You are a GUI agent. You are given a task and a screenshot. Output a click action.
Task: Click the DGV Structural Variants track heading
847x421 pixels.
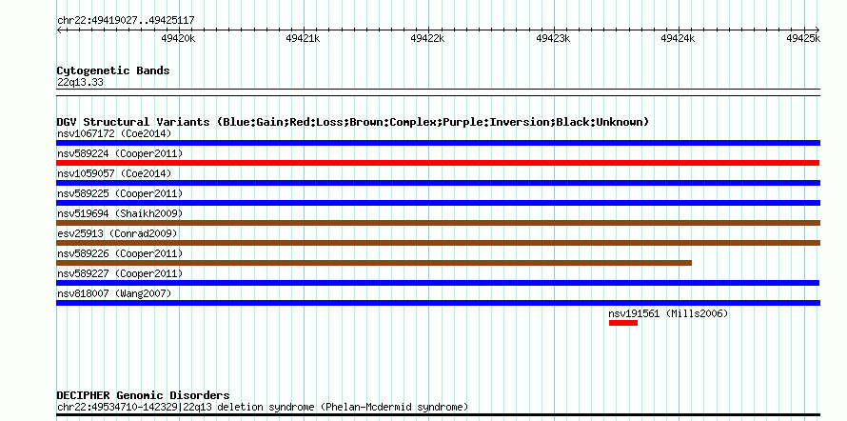(353, 122)
